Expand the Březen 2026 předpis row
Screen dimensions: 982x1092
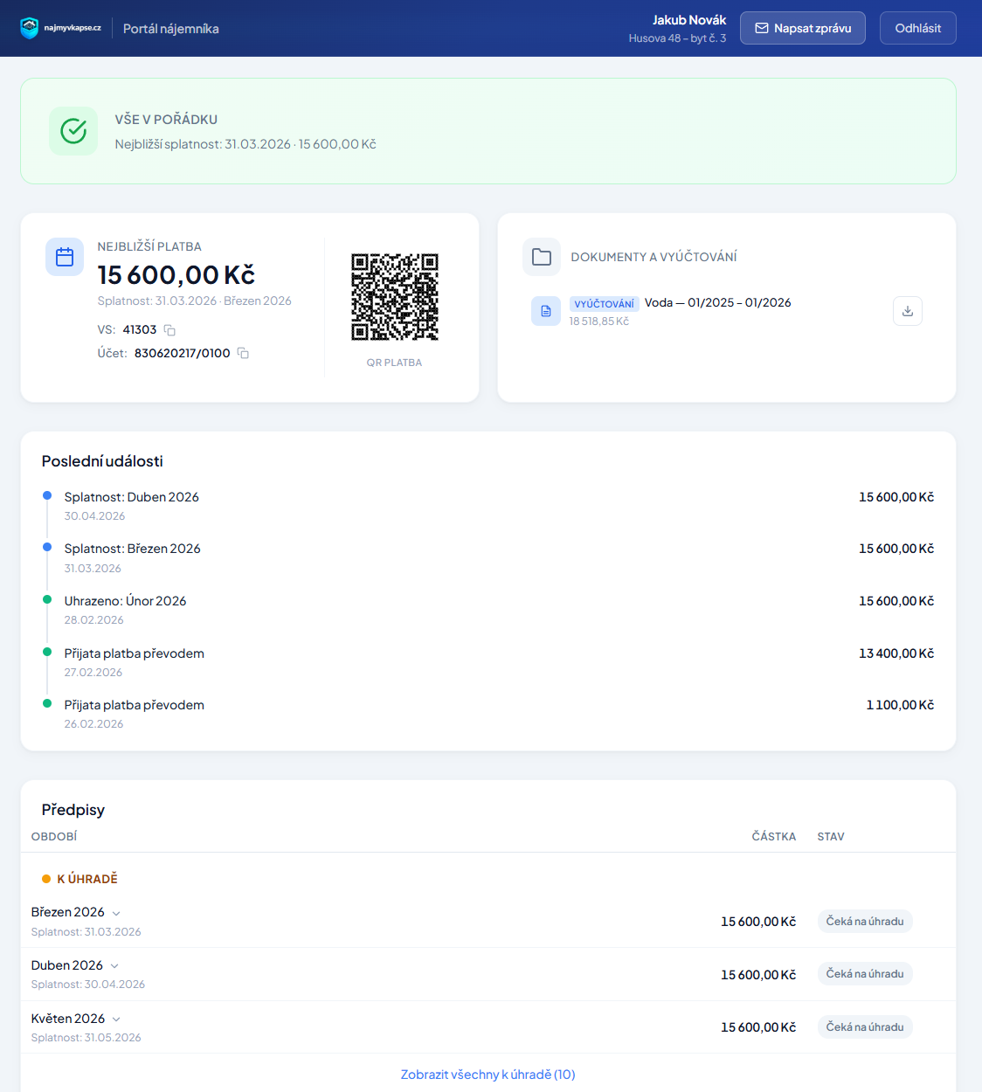116,913
